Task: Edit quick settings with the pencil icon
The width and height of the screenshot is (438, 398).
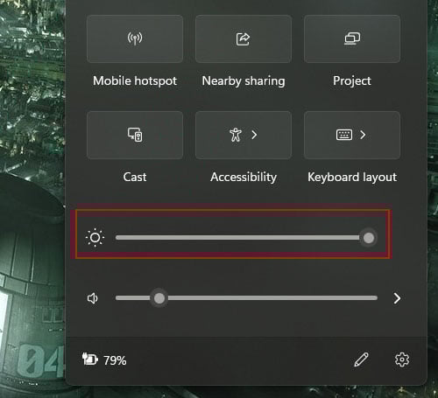Action: (361, 360)
